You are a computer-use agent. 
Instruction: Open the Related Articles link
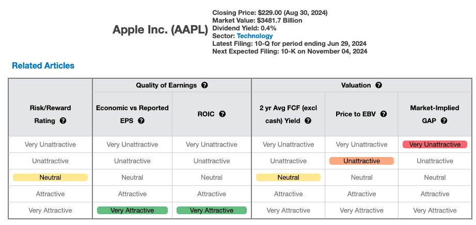(43, 65)
